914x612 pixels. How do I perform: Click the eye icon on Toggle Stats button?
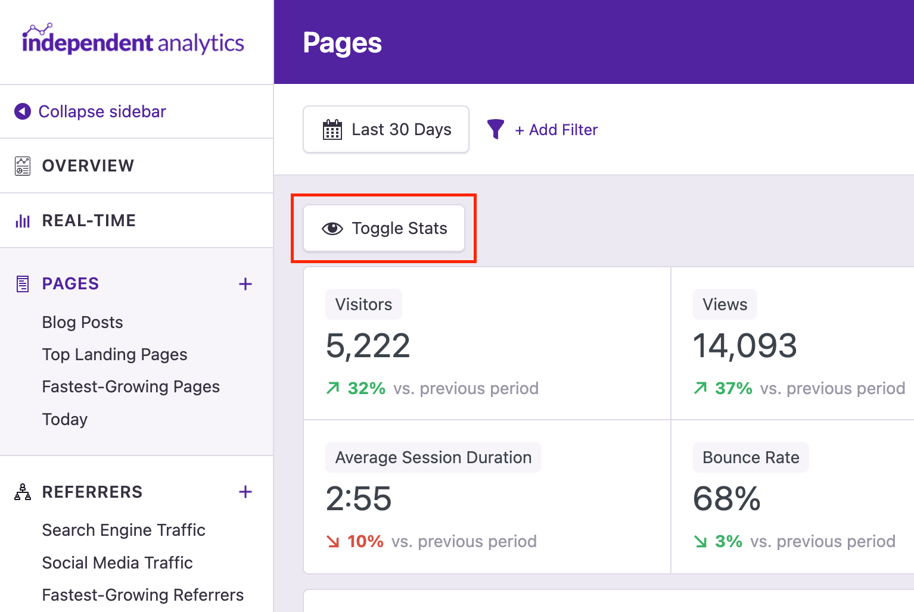[x=332, y=228]
